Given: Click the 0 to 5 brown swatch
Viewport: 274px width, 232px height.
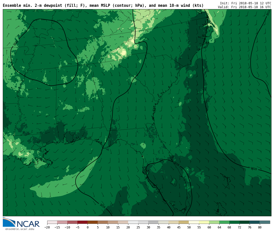Looking at the screenshot, I should 93,222.
